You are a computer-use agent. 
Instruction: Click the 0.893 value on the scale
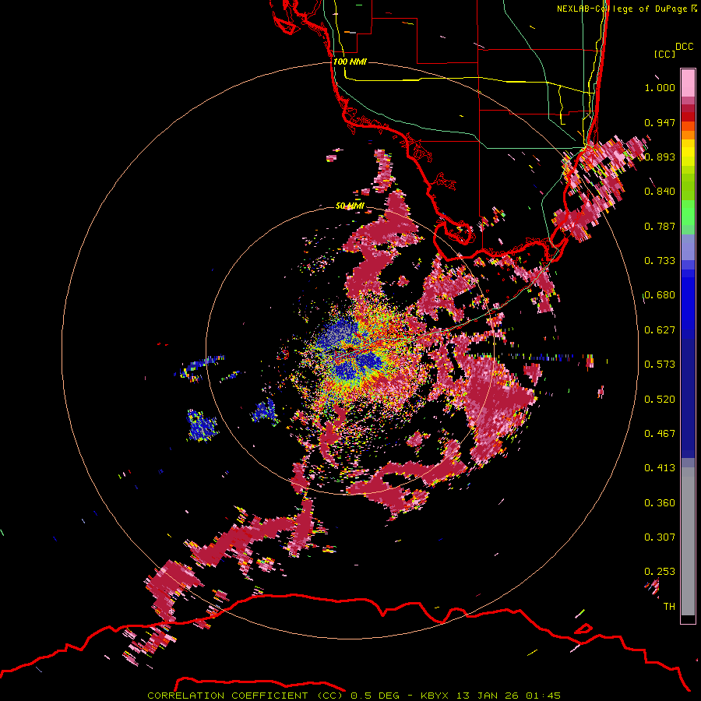click(660, 157)
